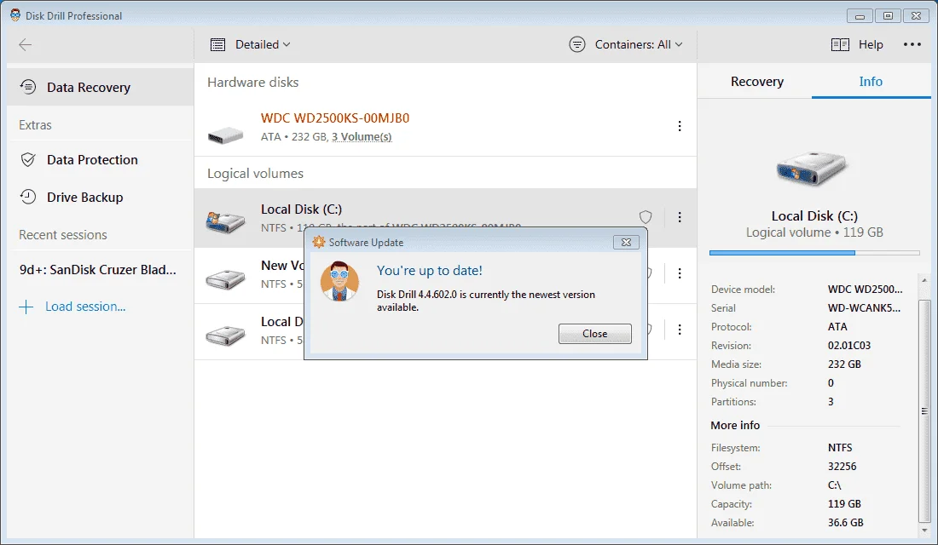Open the Containers: All filter dropdown
The image size is (938, 545).
639,44
